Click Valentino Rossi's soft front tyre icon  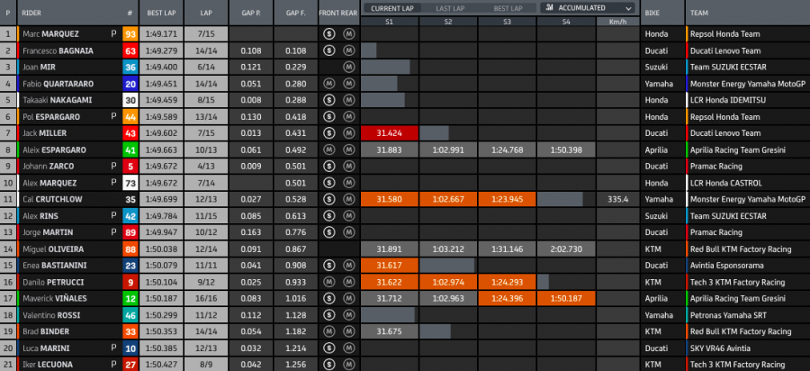329,316
